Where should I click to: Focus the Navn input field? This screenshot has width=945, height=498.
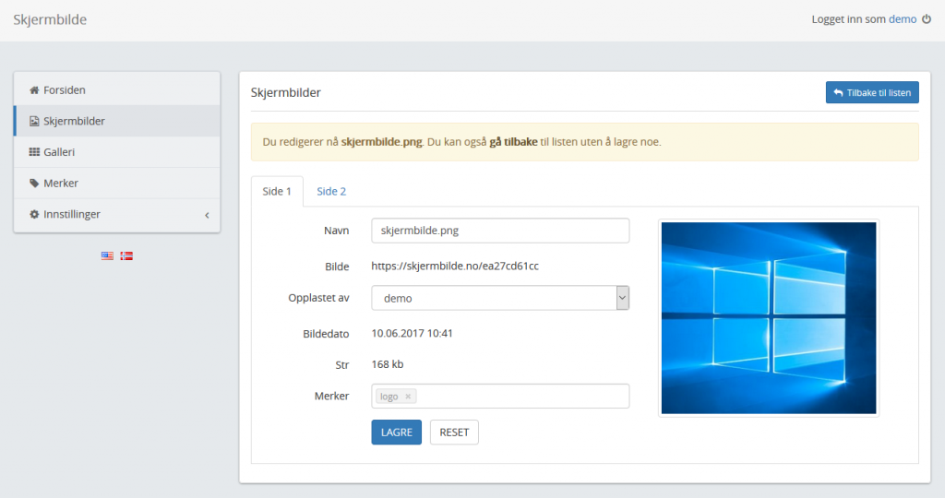(x=499, y=231)
